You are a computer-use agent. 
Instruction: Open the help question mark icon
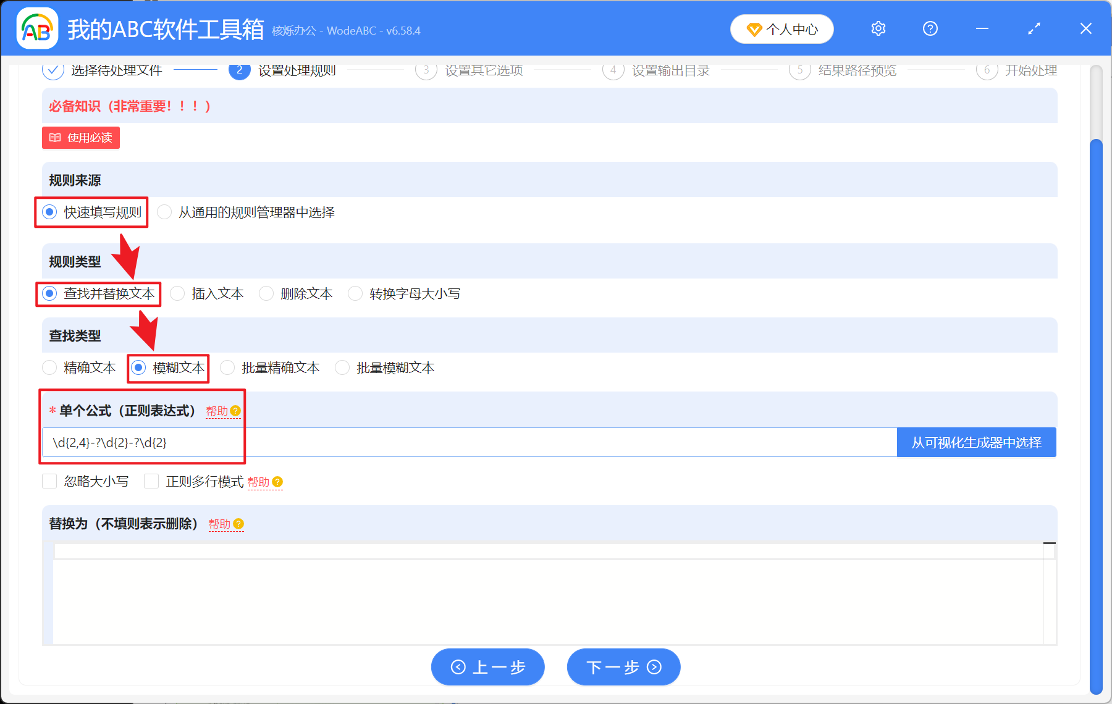pos(930,28)
